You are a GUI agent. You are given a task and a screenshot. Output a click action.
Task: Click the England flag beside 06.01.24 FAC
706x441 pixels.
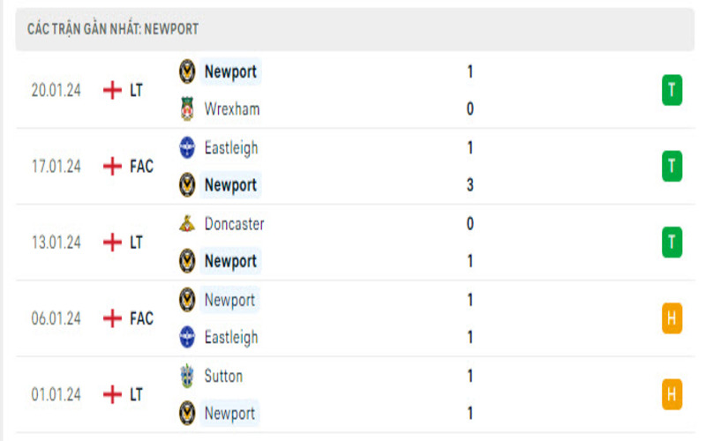(x=112, y=318)
